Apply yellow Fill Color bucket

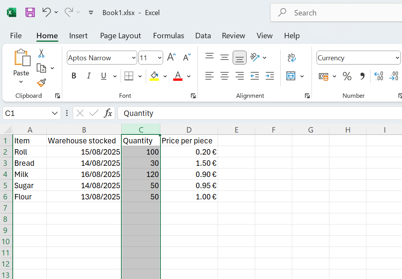(154, 76)
